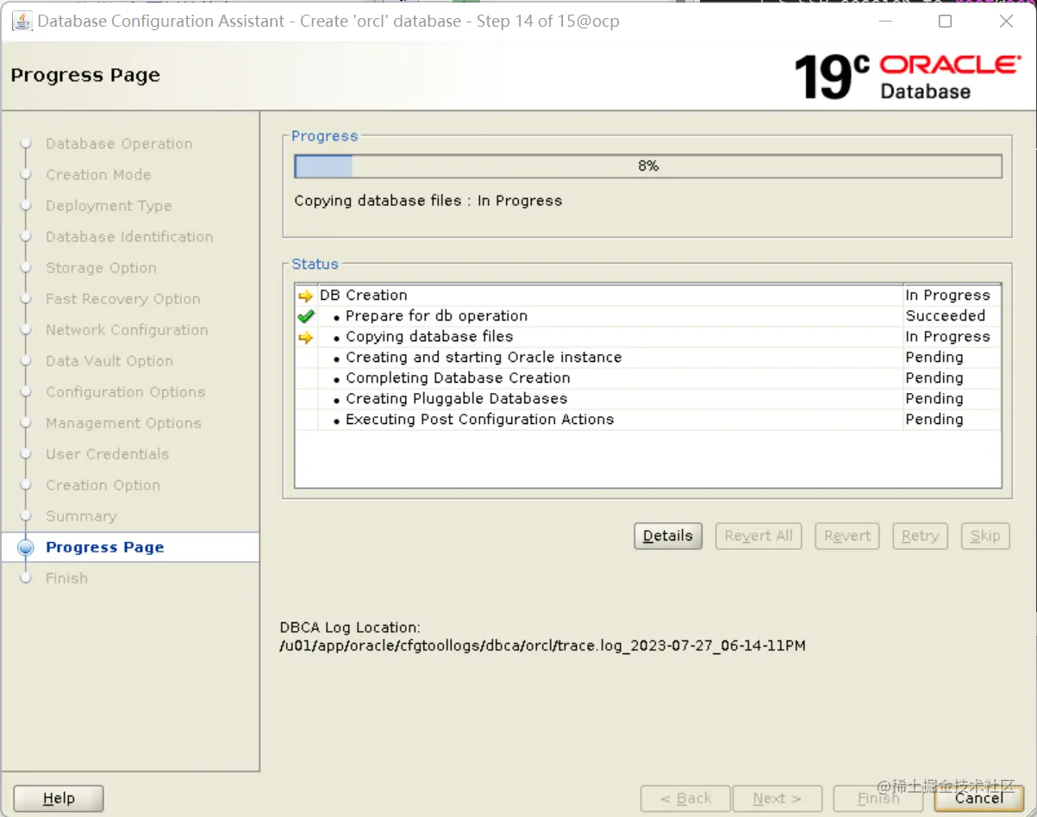This screenshot has width=1037, height=817.
Task: Click the DB Creation status row
Action: 648,296
